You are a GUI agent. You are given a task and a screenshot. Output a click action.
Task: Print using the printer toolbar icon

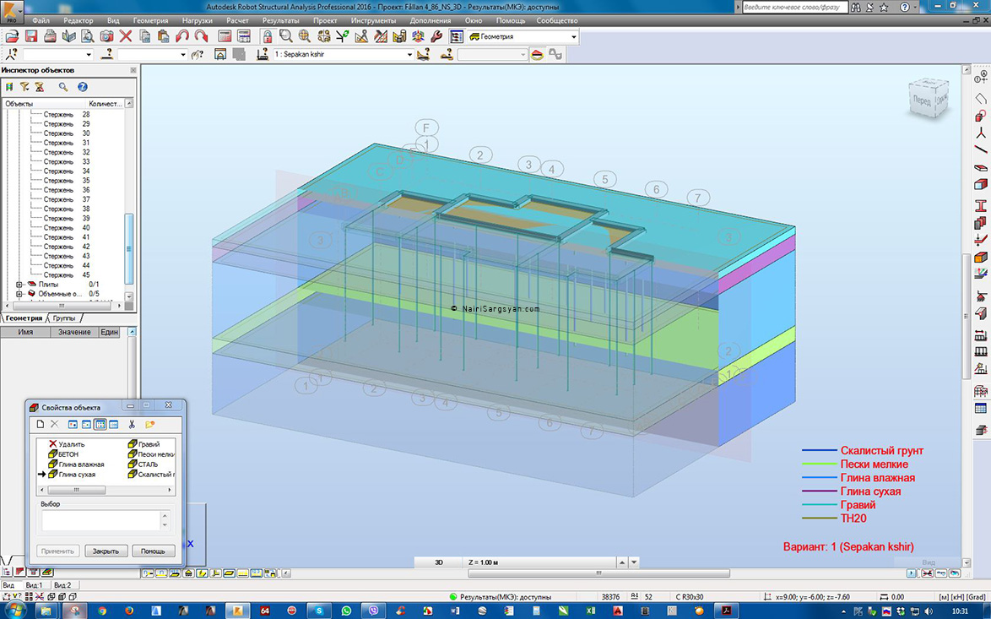click(50, 36)
